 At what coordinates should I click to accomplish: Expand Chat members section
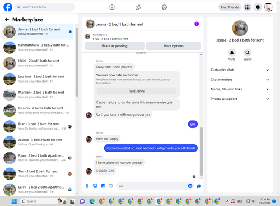[240, 80]
